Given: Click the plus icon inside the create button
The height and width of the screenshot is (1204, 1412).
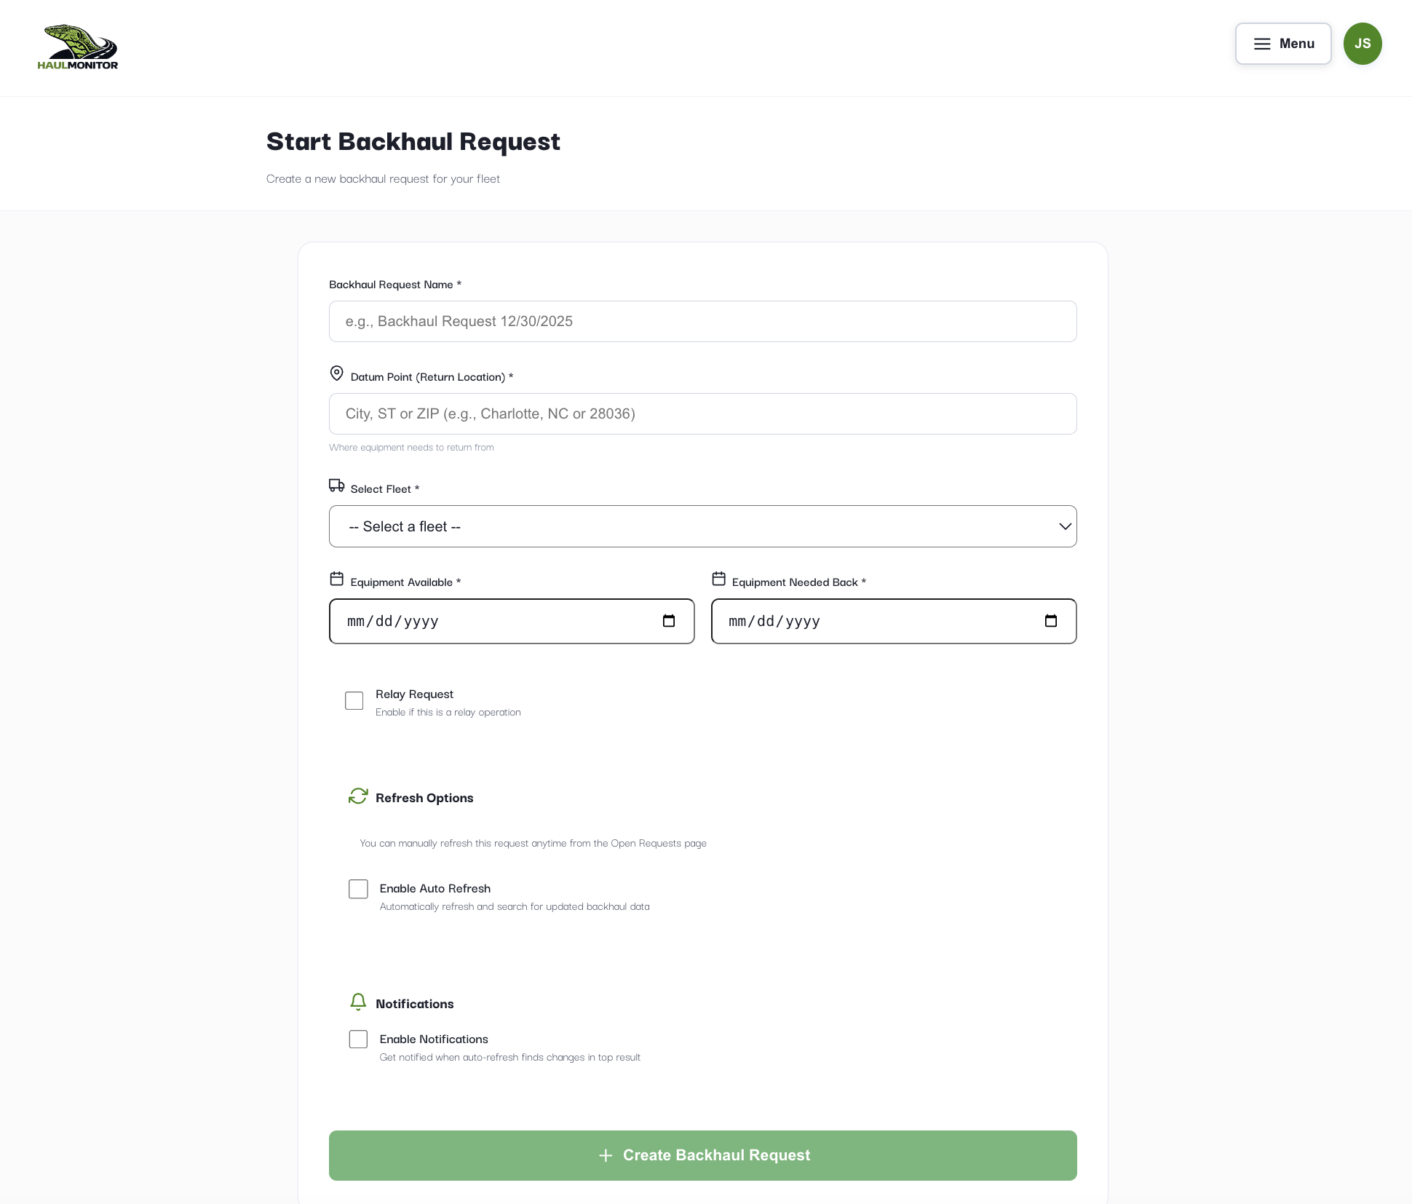Looking at the screenshot, I should click(x=605, y=1155).
